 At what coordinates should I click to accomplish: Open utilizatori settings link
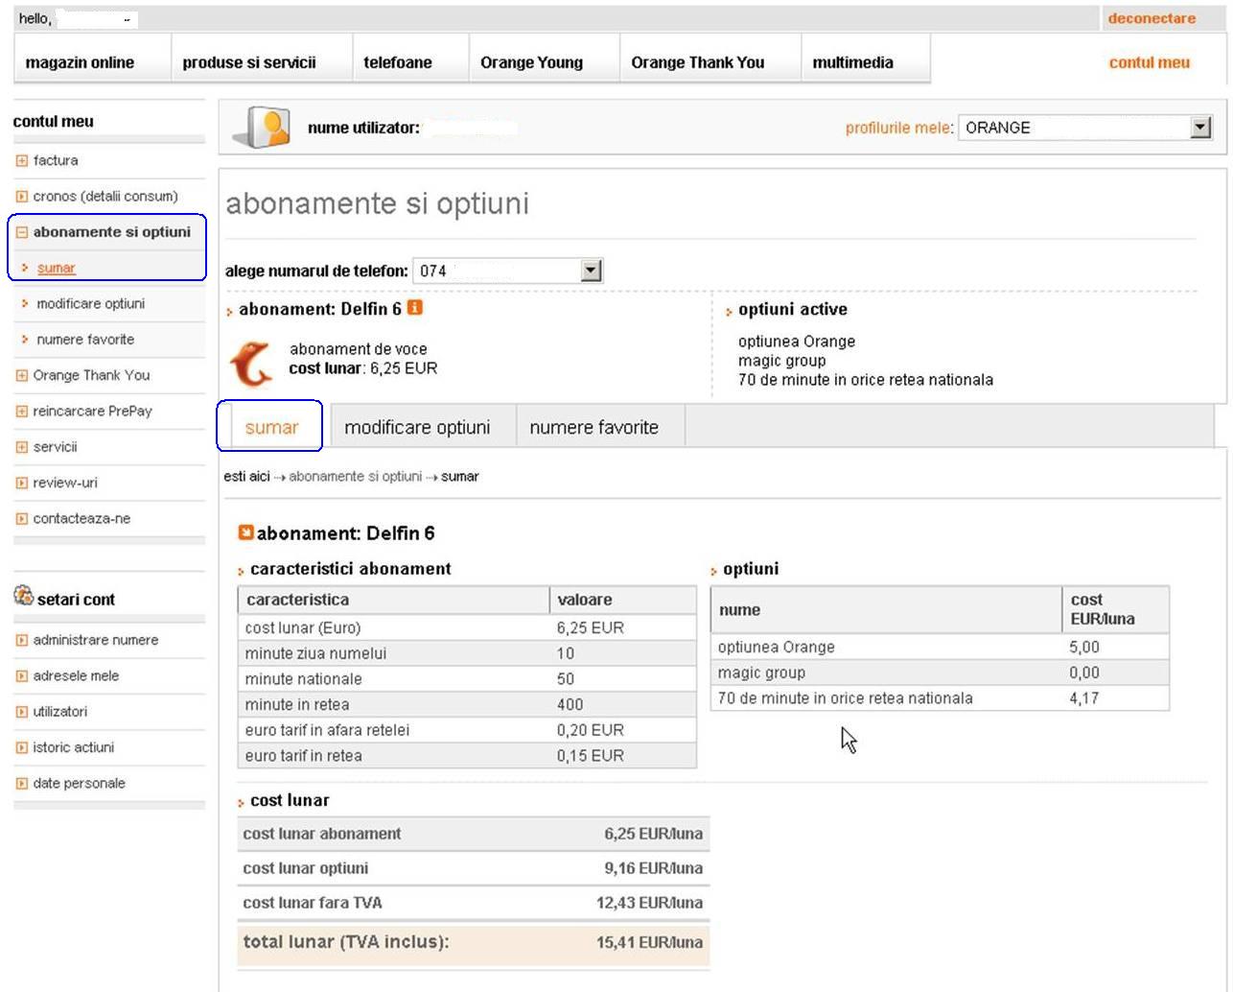coord(60,712)
